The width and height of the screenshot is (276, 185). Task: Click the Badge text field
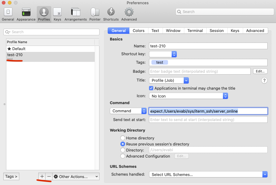click(200, 71)
